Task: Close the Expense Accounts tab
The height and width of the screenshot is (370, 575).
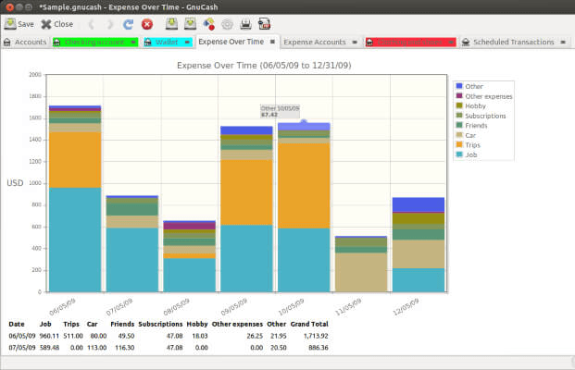Action: (355, 43)
